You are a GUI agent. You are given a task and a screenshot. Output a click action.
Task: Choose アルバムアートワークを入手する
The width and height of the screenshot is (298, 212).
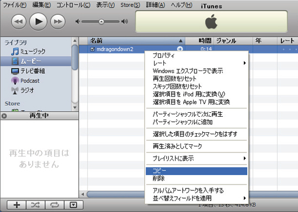(x=196, y=191)
